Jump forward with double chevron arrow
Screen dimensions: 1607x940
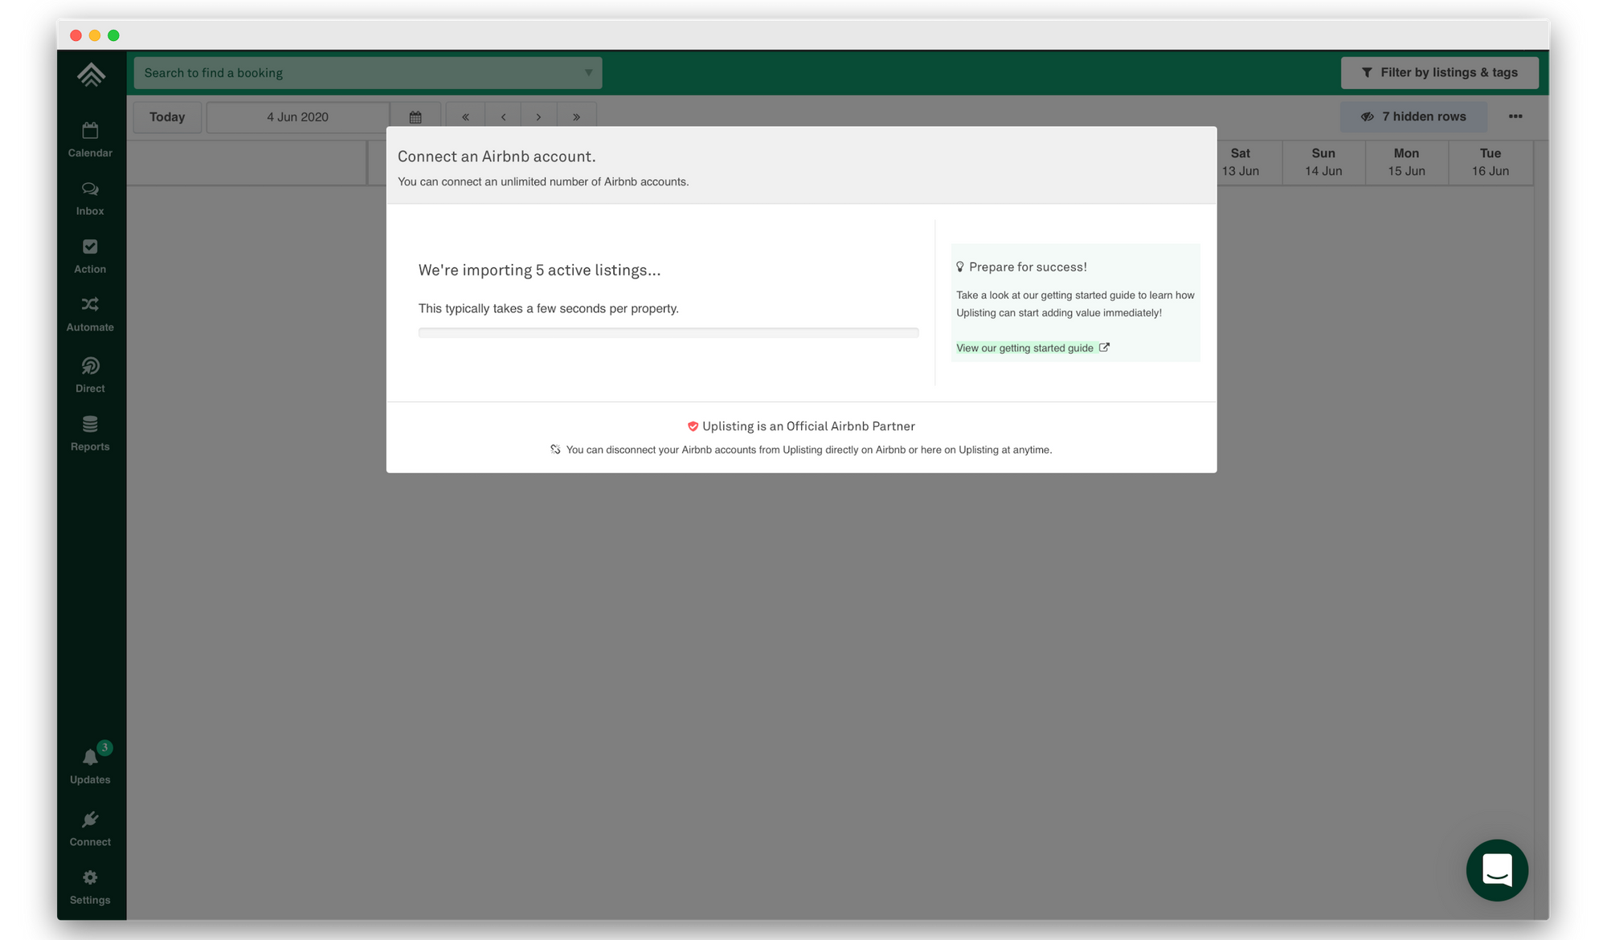[x=576, y=117]
